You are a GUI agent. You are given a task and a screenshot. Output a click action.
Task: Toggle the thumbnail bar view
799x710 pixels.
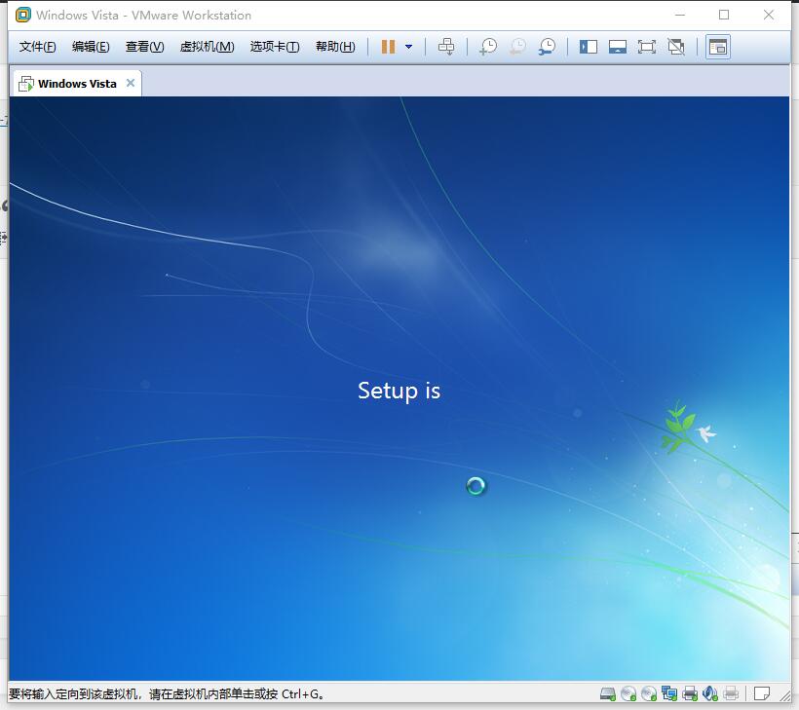[618, 47]
